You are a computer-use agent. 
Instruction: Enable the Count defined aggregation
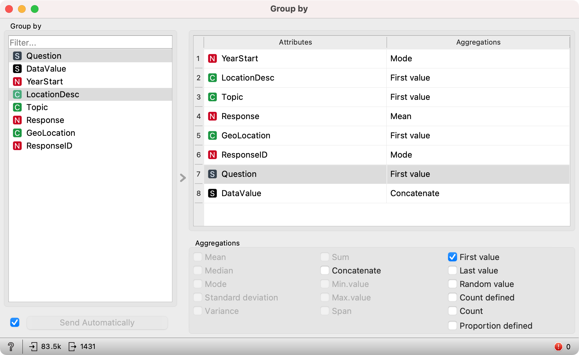pos(453,297)
